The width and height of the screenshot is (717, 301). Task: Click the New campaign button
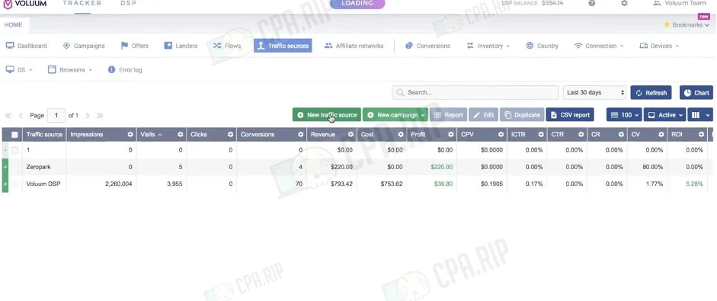pos(395,115)
